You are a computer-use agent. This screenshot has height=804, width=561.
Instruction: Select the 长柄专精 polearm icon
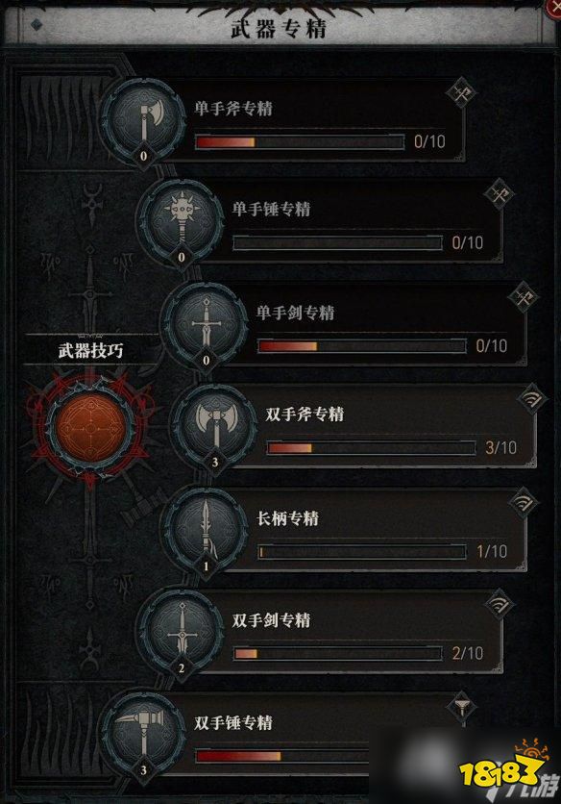pyautogui.click(x=206, y=531)
